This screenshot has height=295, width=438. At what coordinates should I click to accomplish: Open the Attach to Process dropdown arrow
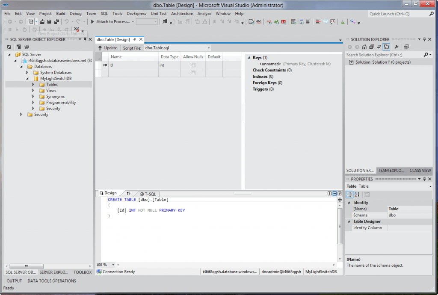tap(133, 21)
